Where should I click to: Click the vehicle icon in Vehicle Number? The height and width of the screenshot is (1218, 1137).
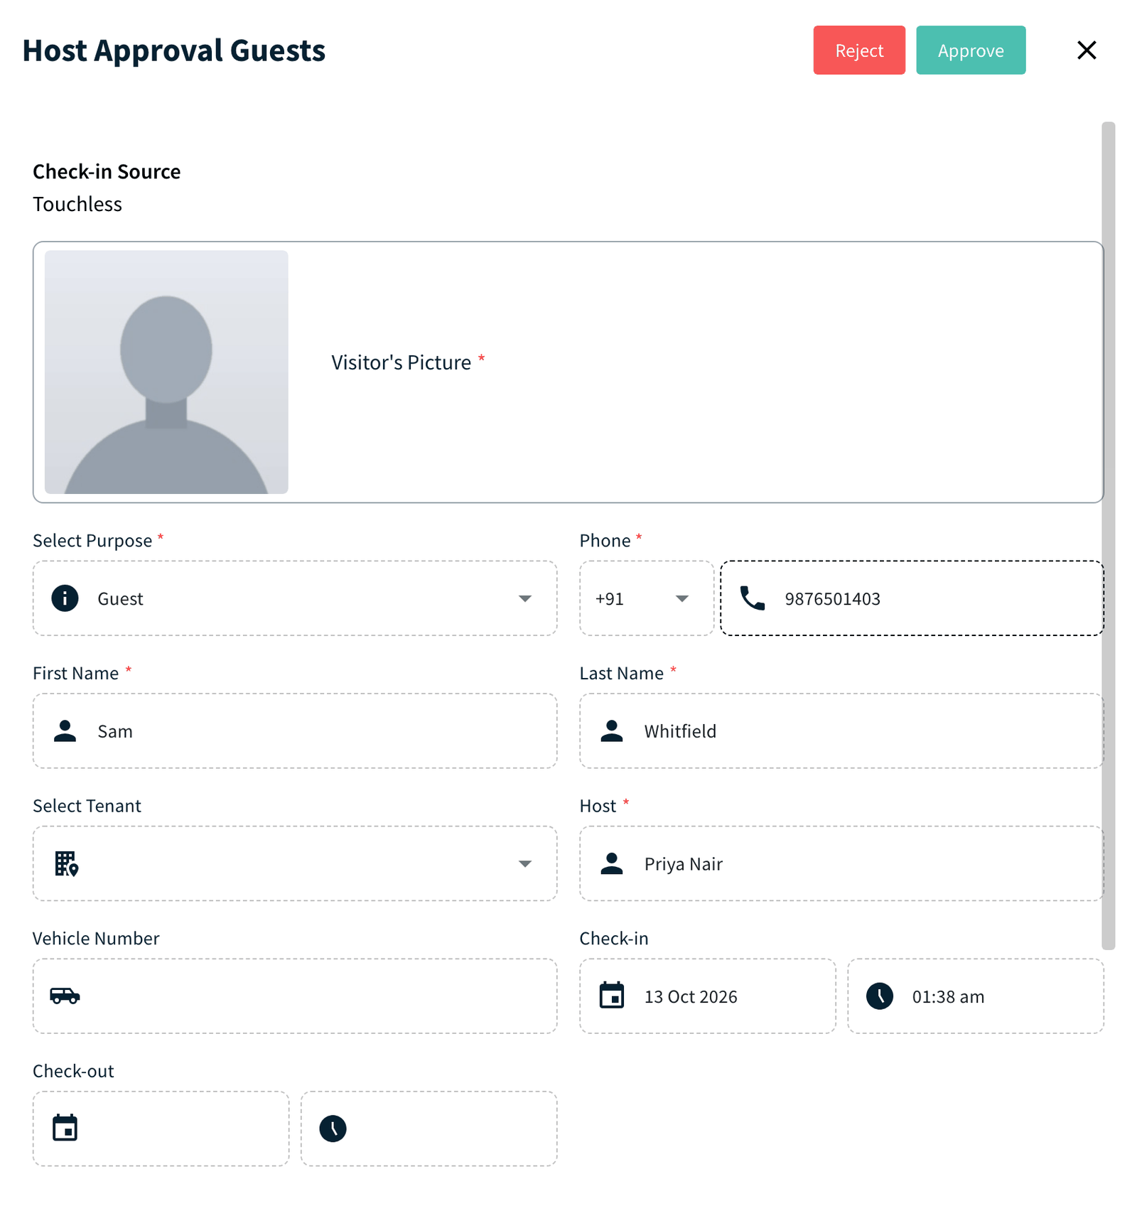65,996
